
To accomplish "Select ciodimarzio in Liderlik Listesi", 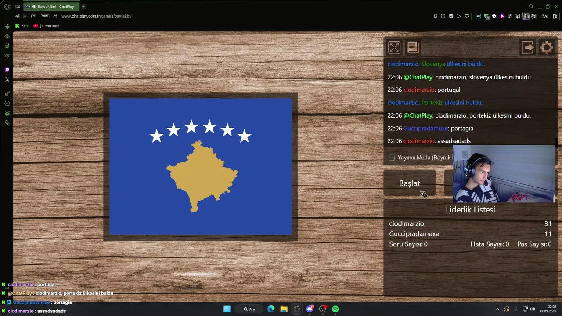I will [407, 224].
